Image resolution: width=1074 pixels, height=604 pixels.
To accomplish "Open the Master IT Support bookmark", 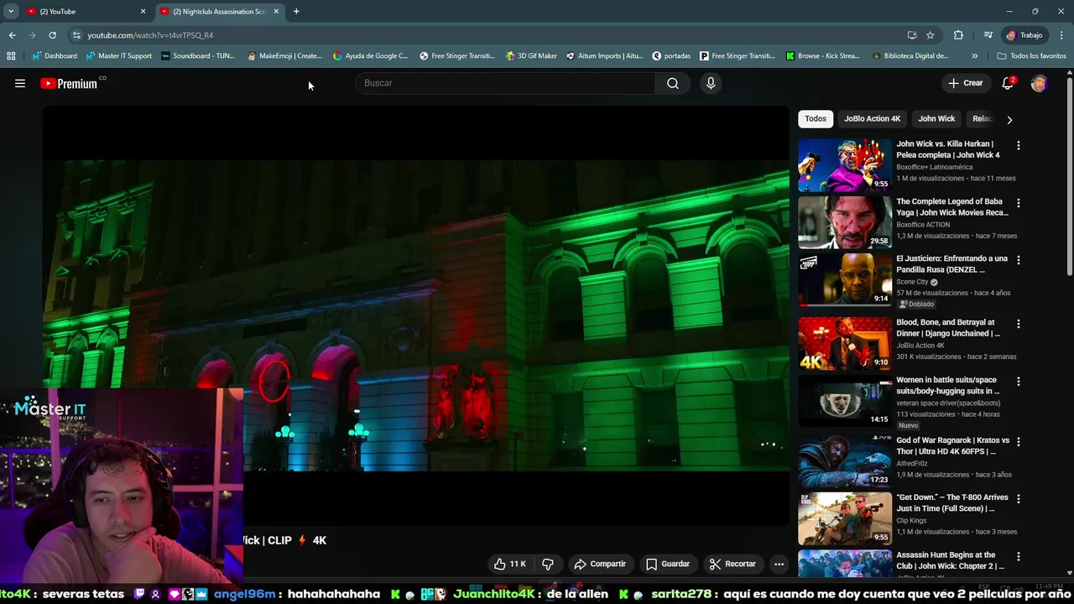I will (x=119, y=56).
